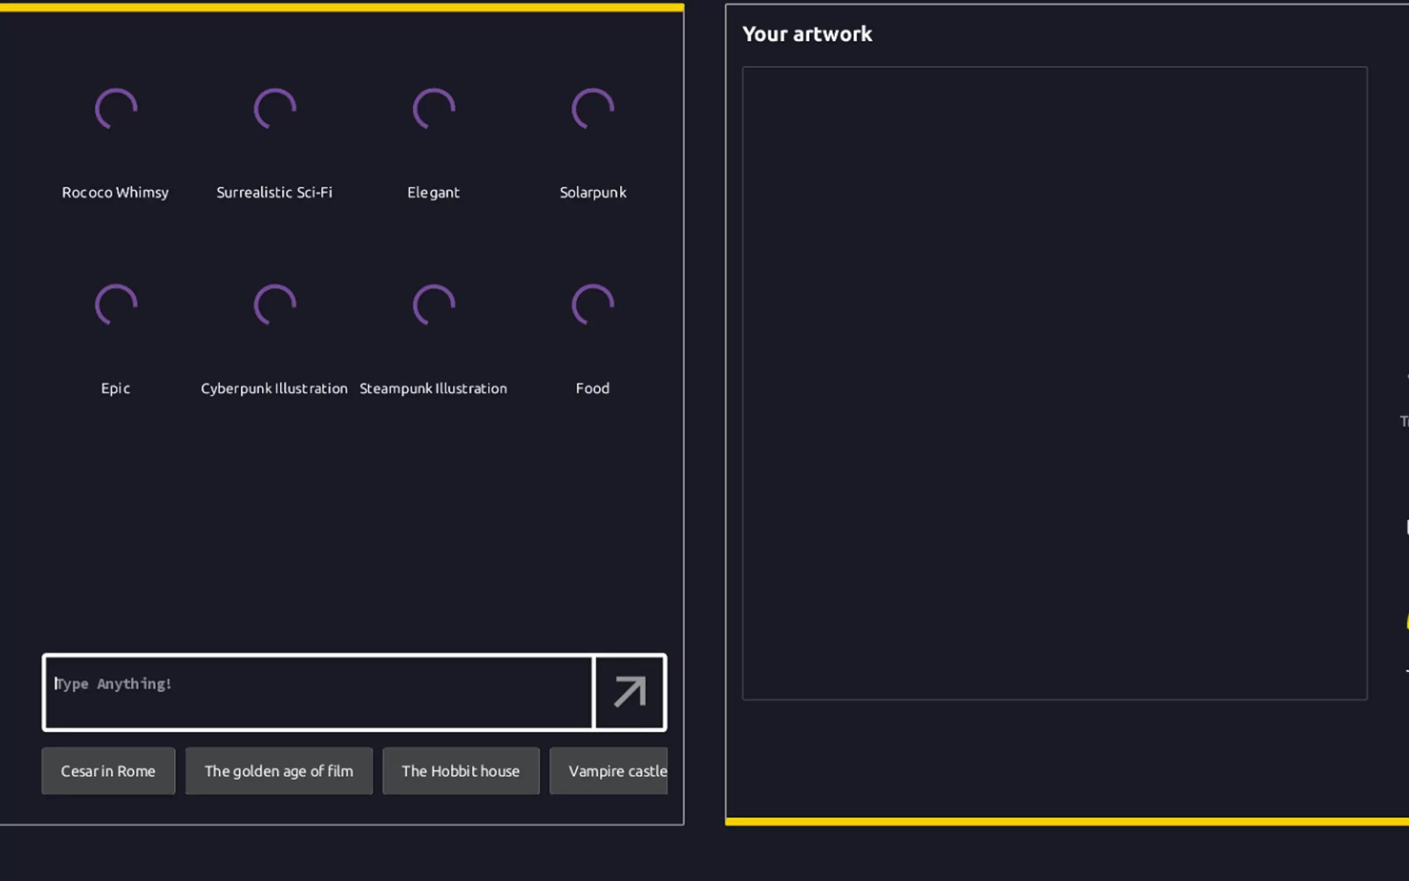Viewport: 1409px width, 881px height.
Task: Click the Food label text
Action: (593, 388)
